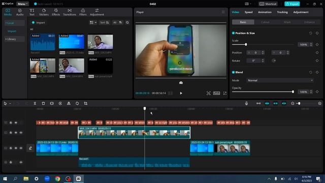Change media view mode dropdown
325x183 pixels.
click(x=93, y=22)
